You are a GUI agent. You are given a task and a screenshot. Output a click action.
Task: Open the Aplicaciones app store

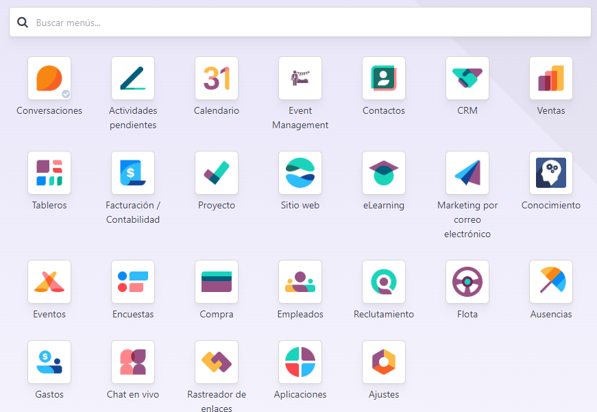300,362
